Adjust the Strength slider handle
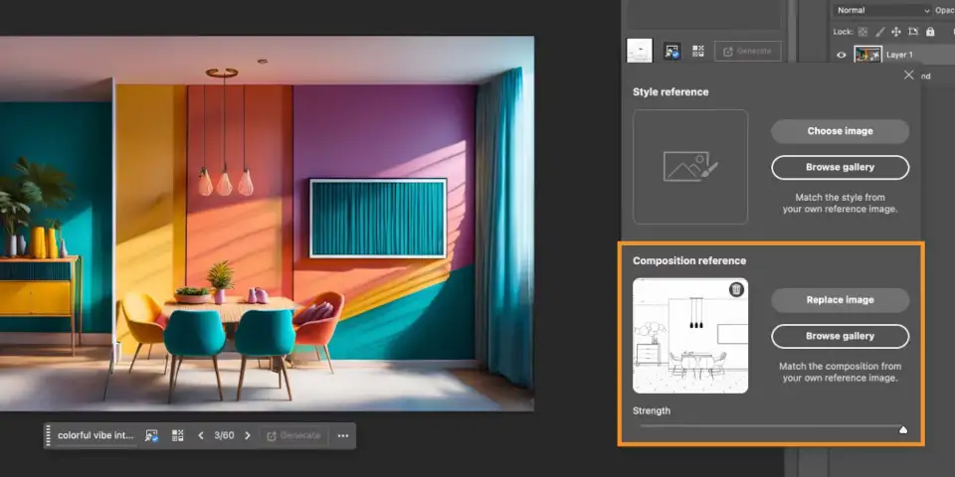This screenshot has width=955, height=477. pos(903,429)
